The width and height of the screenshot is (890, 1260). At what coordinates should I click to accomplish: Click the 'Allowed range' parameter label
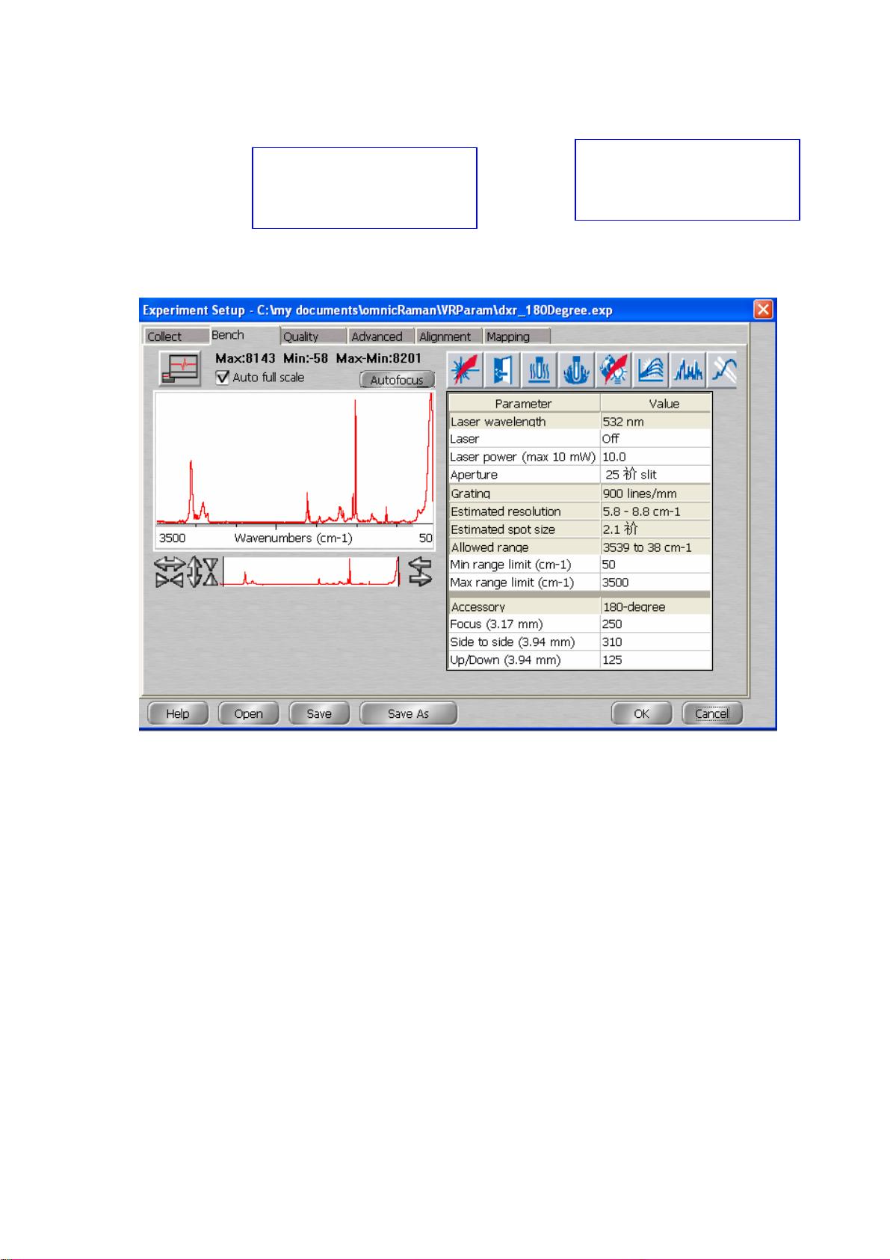point(489,547)
